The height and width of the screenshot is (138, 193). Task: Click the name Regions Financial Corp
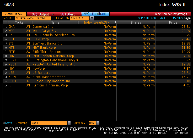[x=50, y=85]
